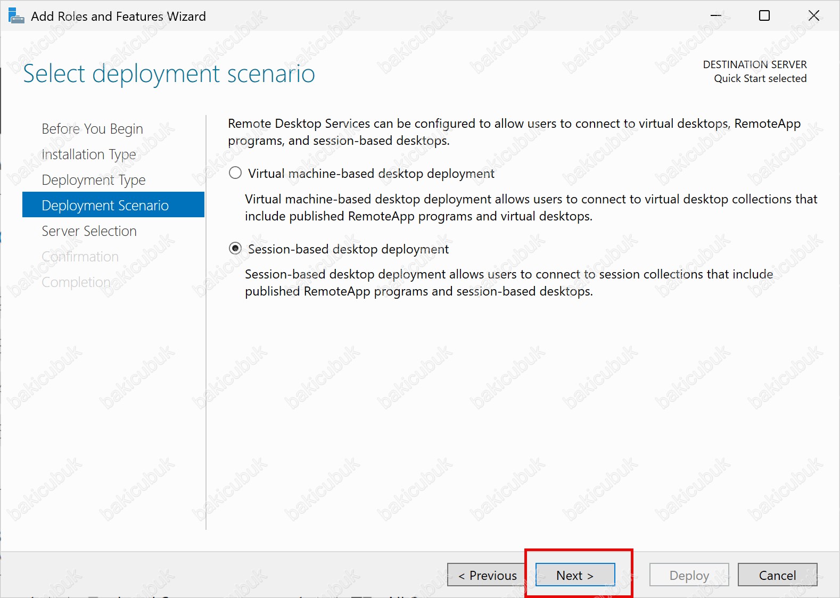Maximize the wizard window

point(764,16)
